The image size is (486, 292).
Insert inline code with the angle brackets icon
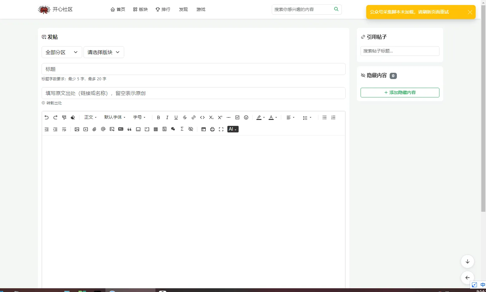coord(202,117)
